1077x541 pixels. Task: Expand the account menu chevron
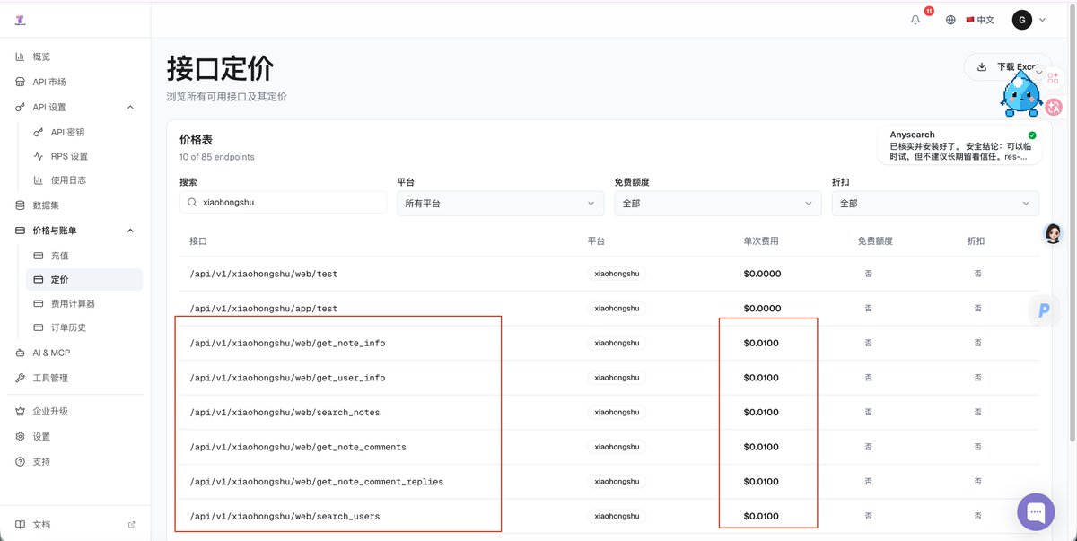[1042, 20]
